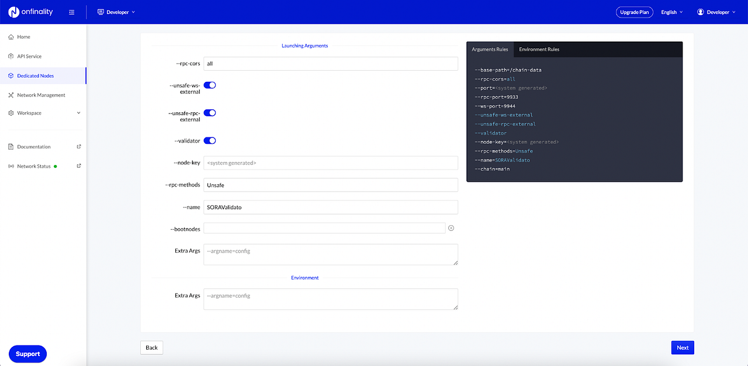Add a bootnode with plus icon

(451, 228)
